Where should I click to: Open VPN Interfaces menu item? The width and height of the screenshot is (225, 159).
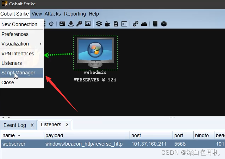point(22,54)
